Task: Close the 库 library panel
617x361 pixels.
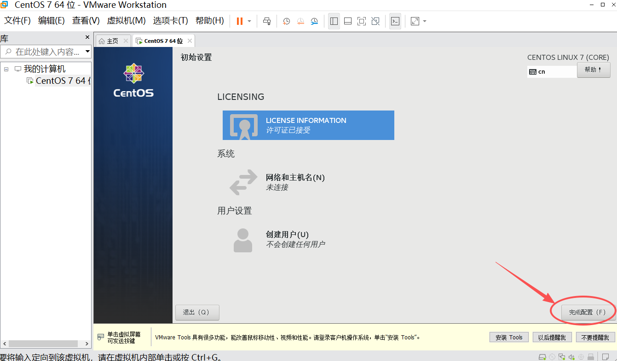Action: click(87, 37)
